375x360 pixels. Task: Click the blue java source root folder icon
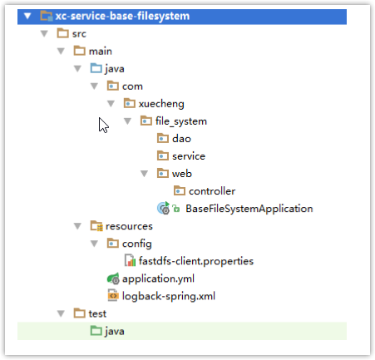(96, 68)
